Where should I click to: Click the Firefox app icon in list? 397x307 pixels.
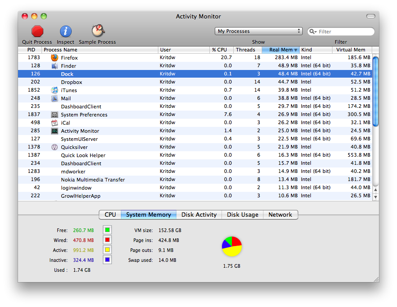click(55, 57)
